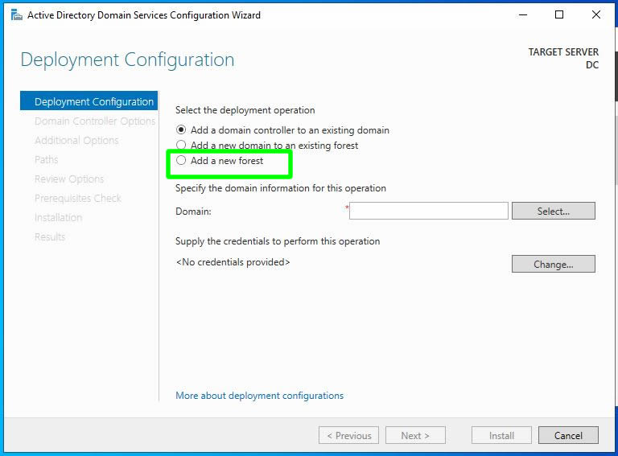This screenshot has height=456, width=618.
Task: Open the Paths step in sidebar
Action: [47, 160]
